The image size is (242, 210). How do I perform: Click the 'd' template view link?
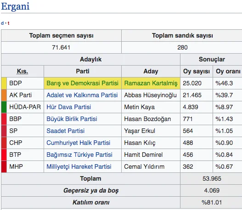(x=2, y=23)
